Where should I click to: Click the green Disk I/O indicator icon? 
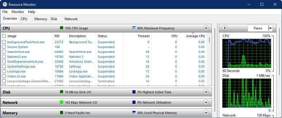[62, 92]
